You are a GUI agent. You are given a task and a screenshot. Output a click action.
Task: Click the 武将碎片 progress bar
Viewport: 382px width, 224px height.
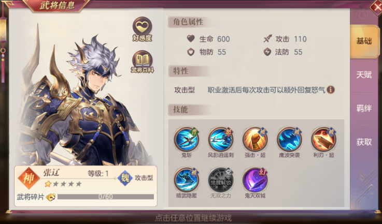pos(106,197)
